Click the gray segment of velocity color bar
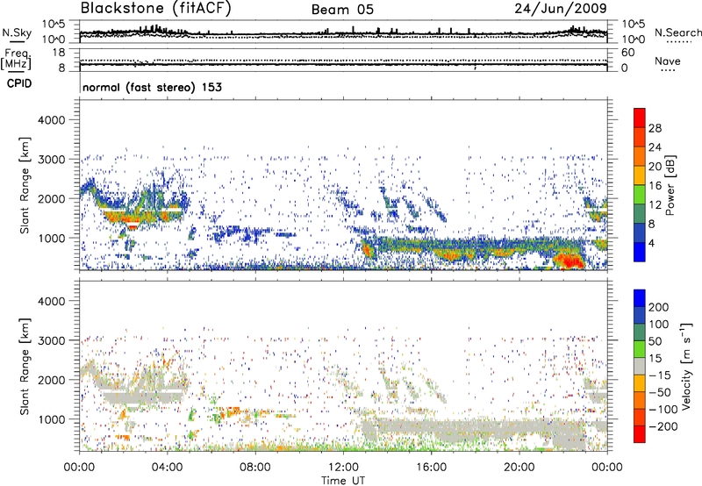The width and height of the screenshot is (702, 486). coord(640,366)
